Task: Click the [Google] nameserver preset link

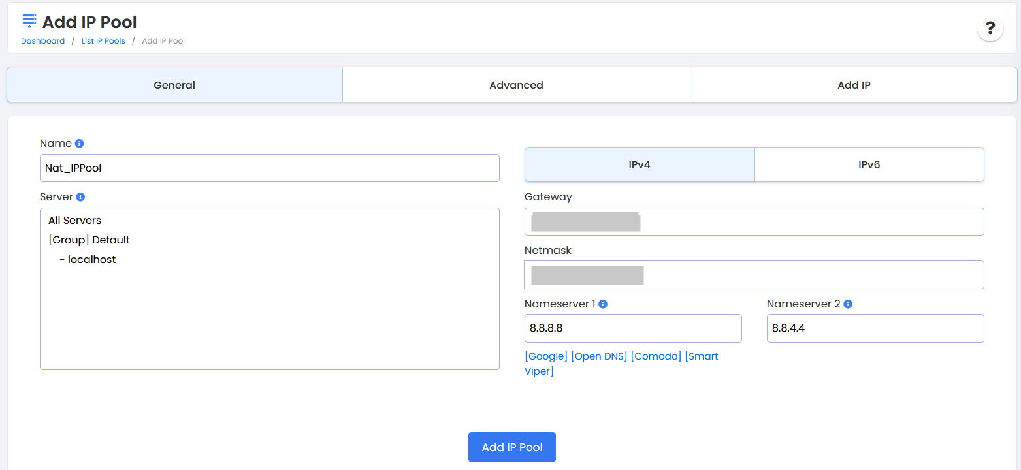Action: [x=546, y=356]
